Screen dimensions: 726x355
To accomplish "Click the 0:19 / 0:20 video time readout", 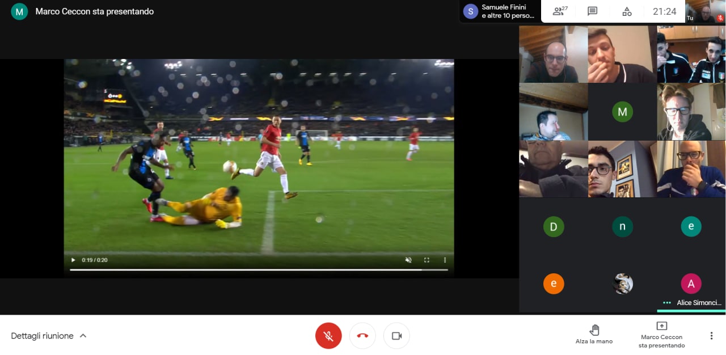I will click(x=95, y=260).
